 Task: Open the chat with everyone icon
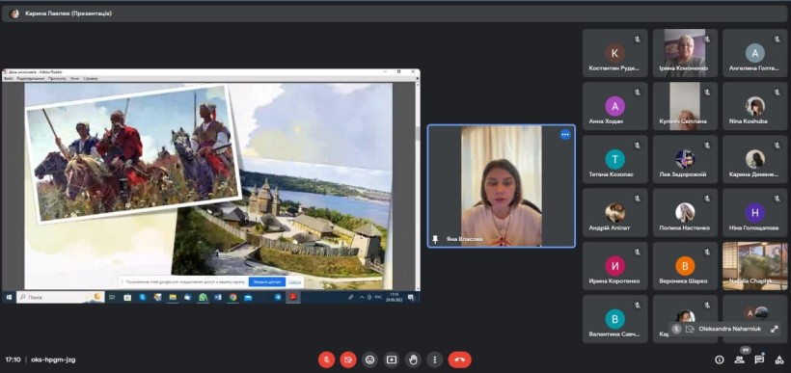click(759, 360)
